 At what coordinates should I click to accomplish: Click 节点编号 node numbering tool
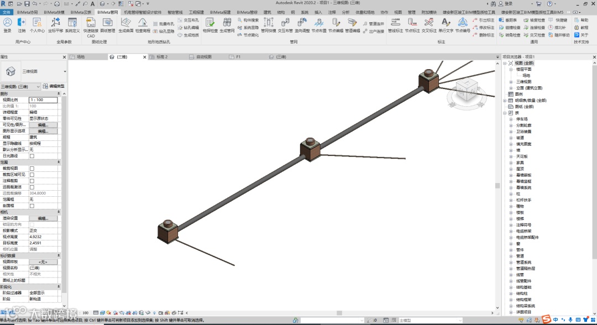[463, 25]
